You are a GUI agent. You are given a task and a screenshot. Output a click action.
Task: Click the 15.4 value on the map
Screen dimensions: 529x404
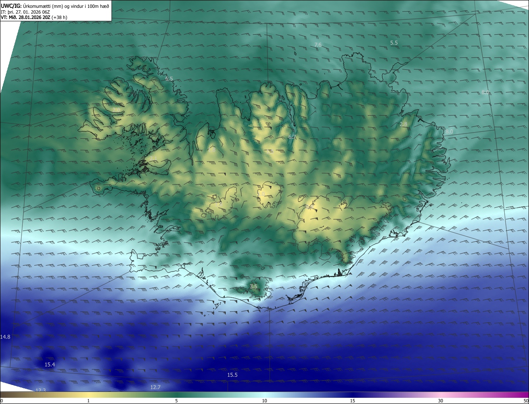[x=50, y=364]
